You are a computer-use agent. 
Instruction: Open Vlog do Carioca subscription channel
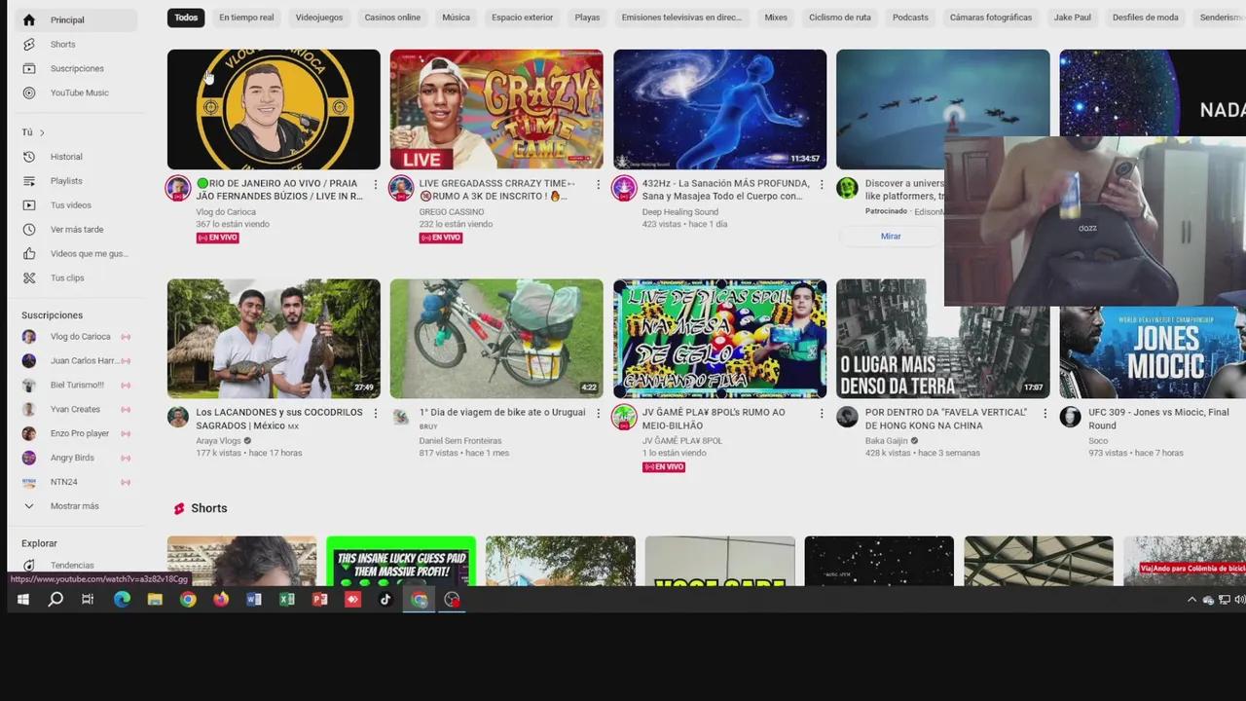coord(80,337)
